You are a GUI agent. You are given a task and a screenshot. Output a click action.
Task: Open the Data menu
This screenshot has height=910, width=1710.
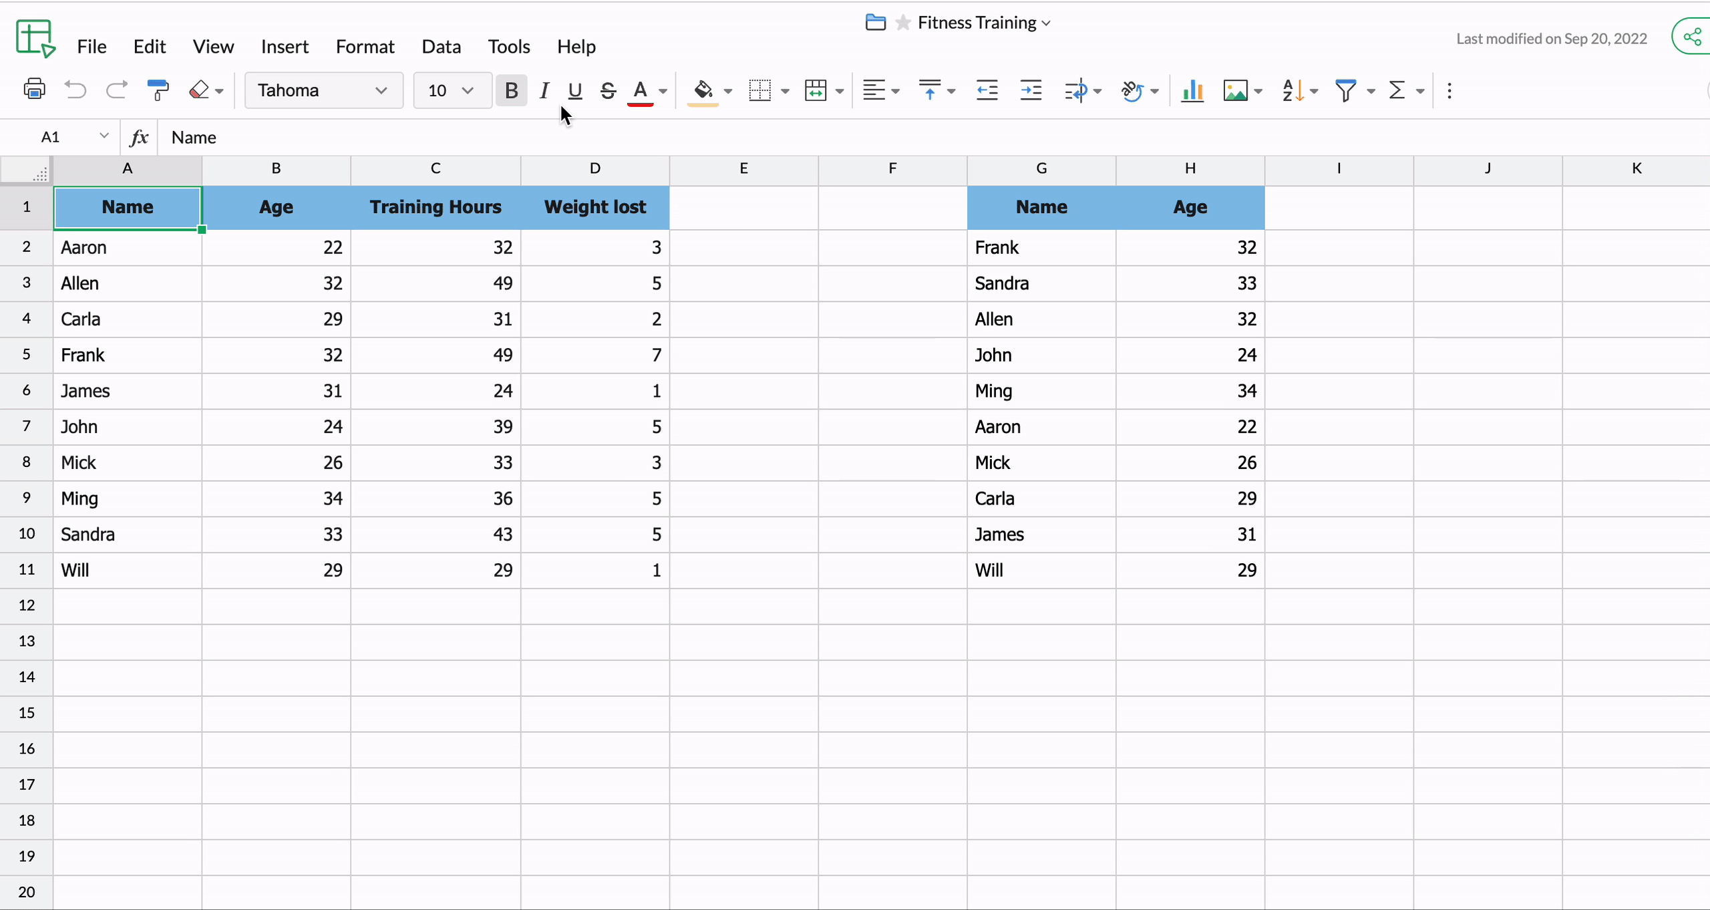[x=441, y=46]
